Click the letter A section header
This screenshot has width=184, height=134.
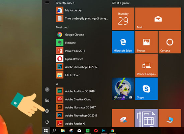click(57, 84)
